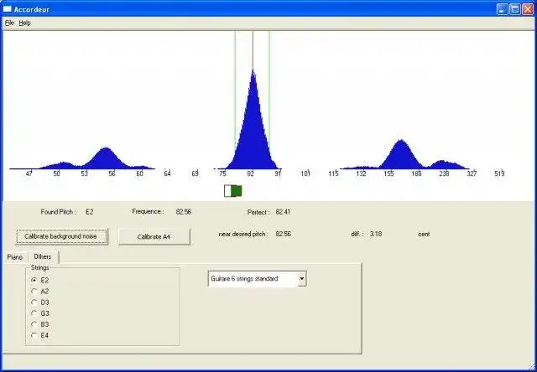Open the Guitare 6 strings standard dropdown
The image size is (537, 372).
301,279
